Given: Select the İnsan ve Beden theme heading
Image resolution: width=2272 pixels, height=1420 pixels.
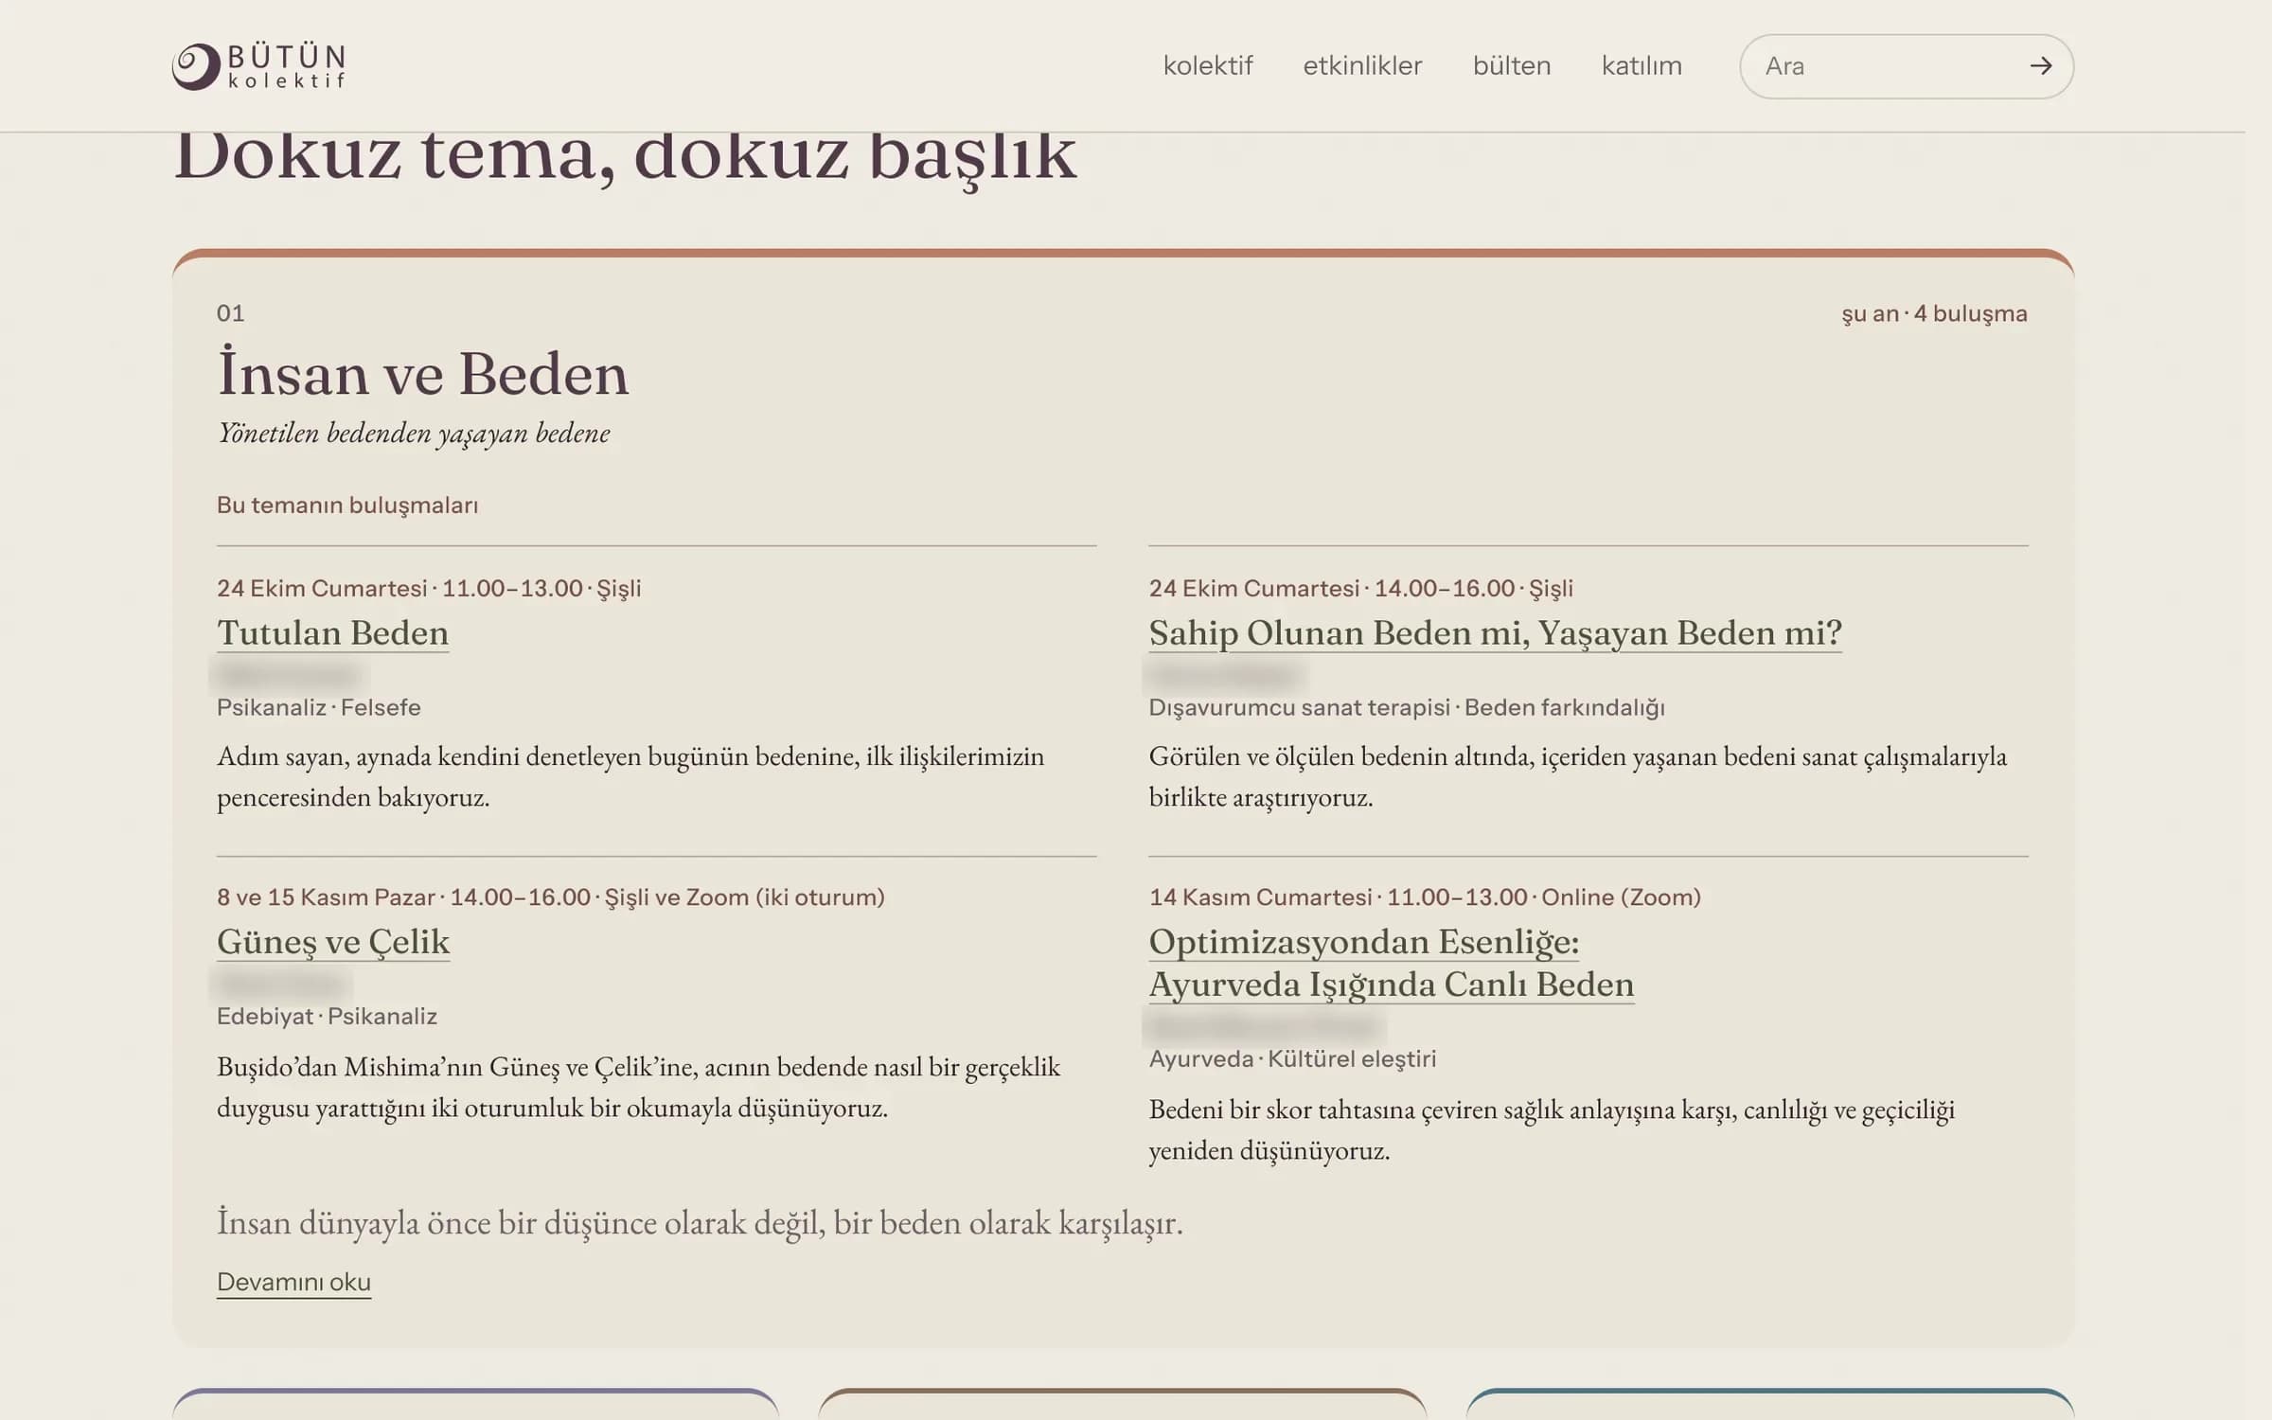Looking at the screenshot, I should tap(422, 373).
